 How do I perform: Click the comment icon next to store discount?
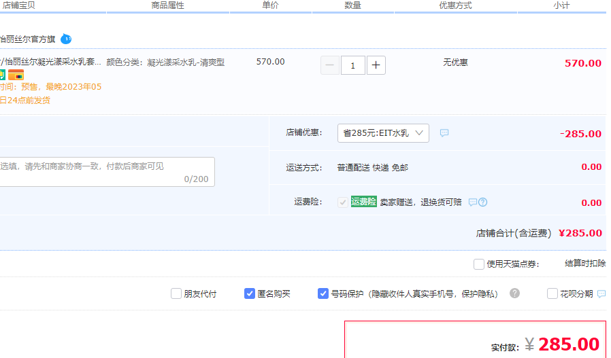click(x=444, y=133)
